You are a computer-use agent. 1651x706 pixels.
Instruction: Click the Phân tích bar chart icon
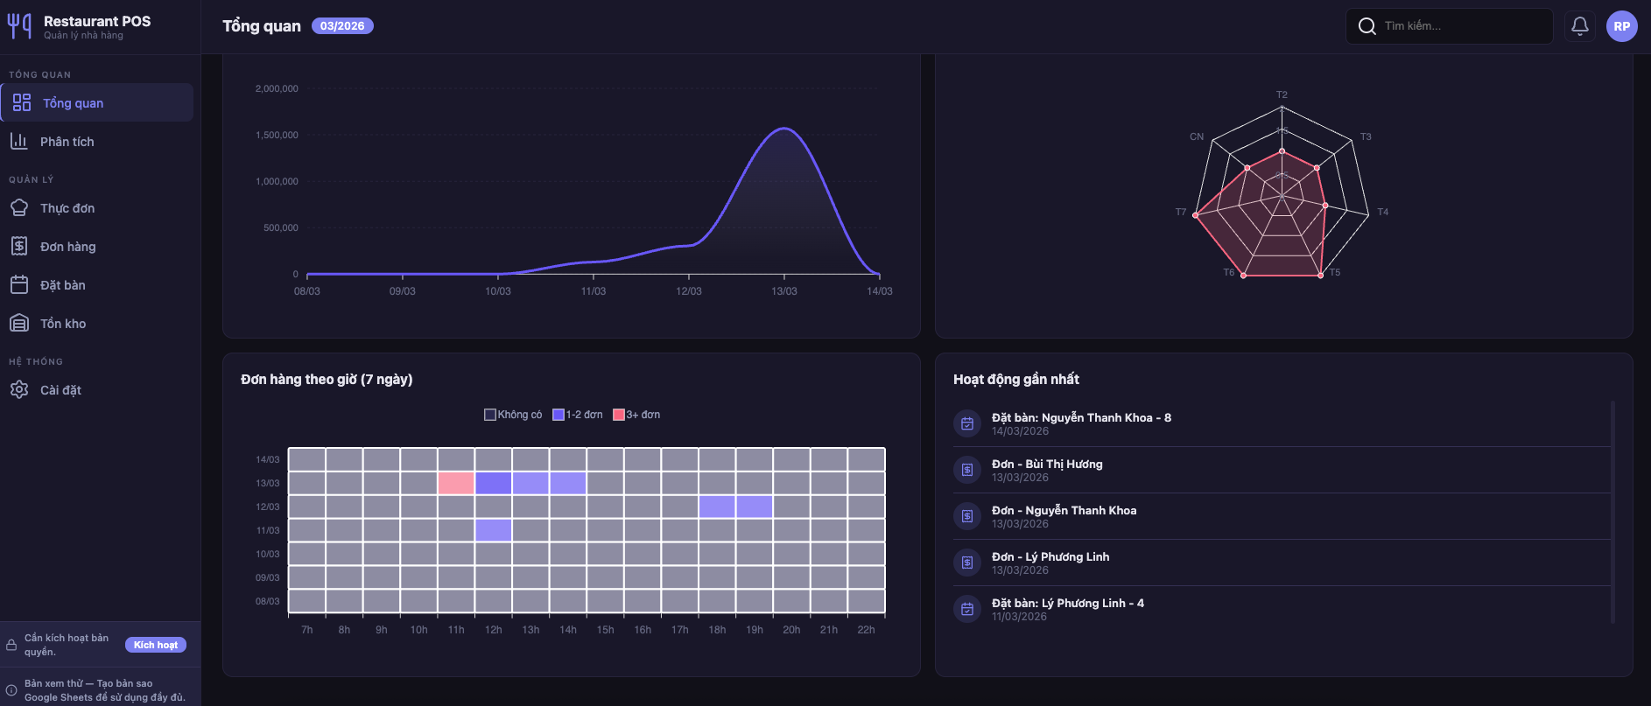tap(19, 142)
